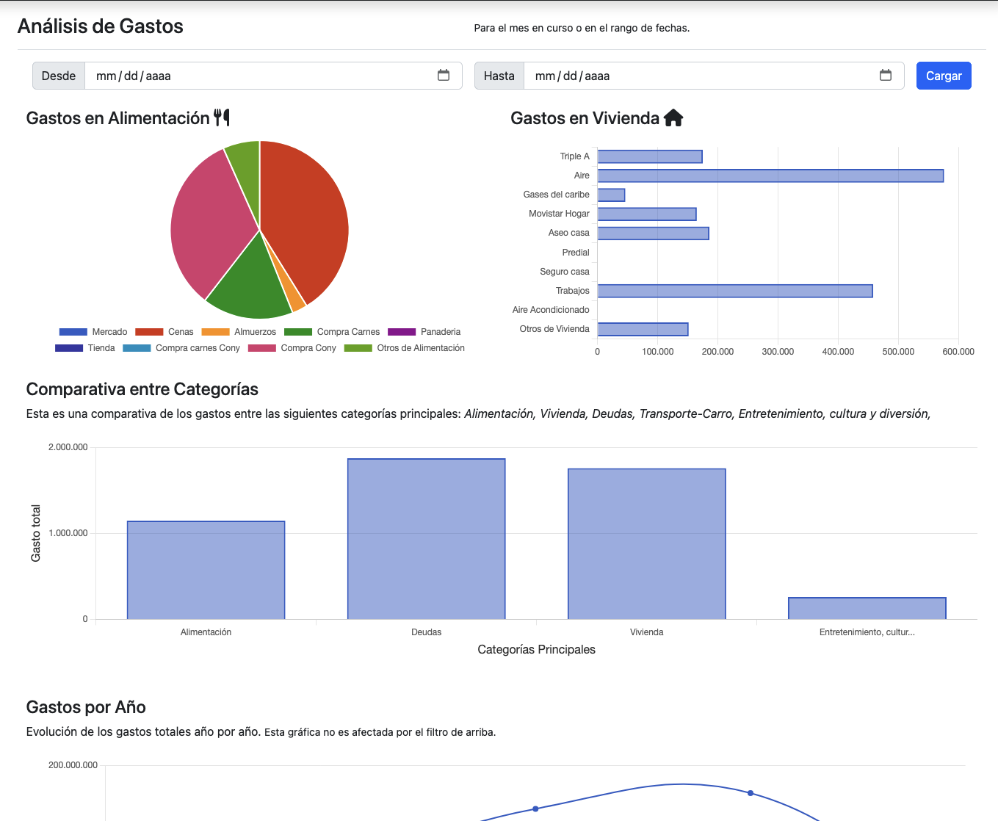
Task: Open the Desde date picker calendar icon
Action: point(444,76)
